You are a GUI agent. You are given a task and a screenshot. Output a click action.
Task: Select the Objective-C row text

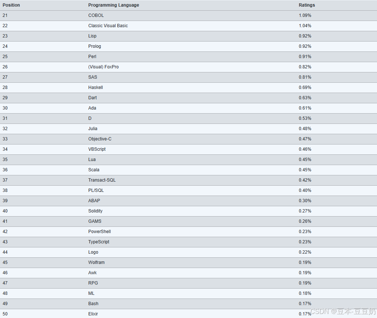100,139
